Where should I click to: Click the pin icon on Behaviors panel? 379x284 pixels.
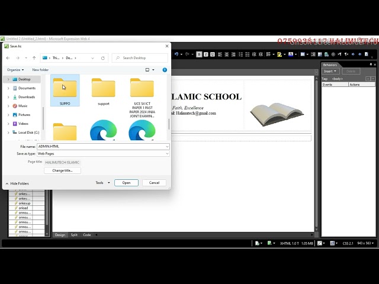pos(371,64)
